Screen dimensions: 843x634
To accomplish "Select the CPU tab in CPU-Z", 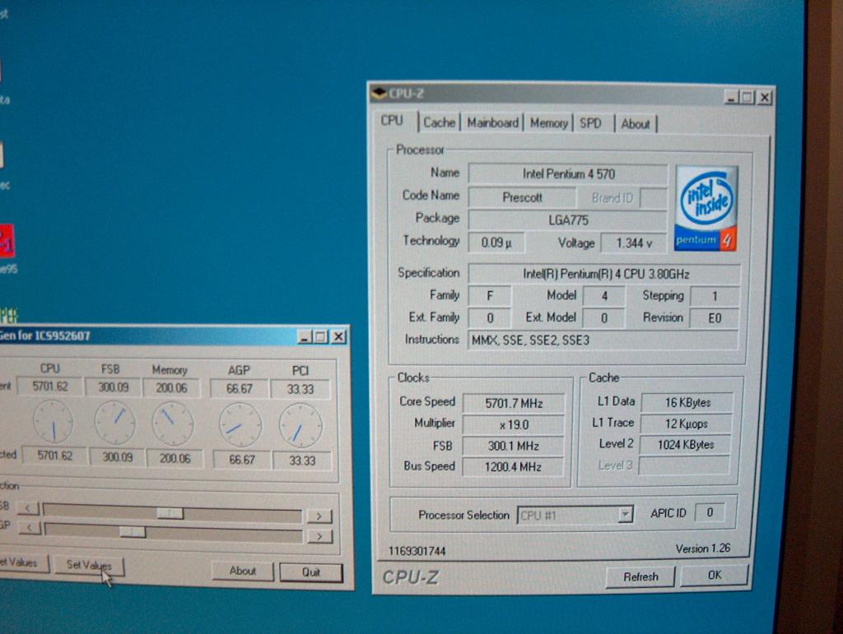I will (392, 121).
